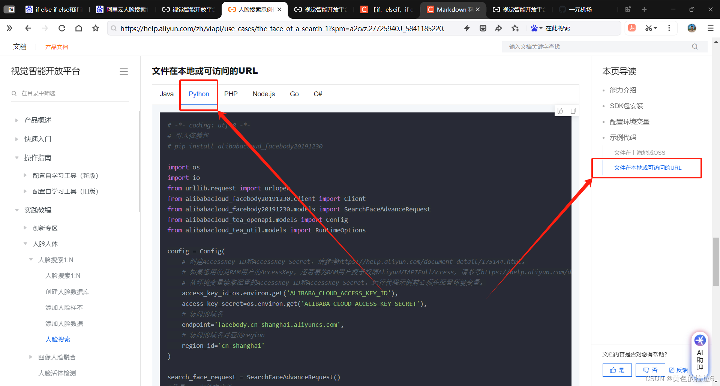Open favorites star-list icon
720x386 pixels.
click(x=515, y=28)
